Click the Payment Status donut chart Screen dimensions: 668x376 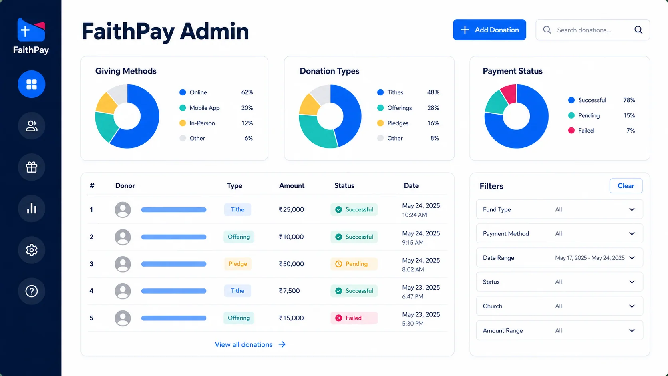coord(516,116)
